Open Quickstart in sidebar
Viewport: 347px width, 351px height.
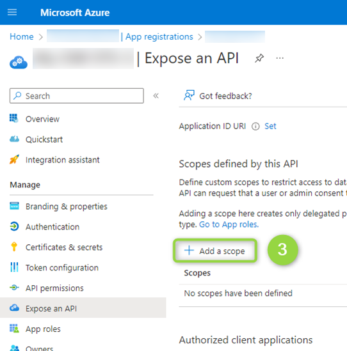(x=44, y=139)
